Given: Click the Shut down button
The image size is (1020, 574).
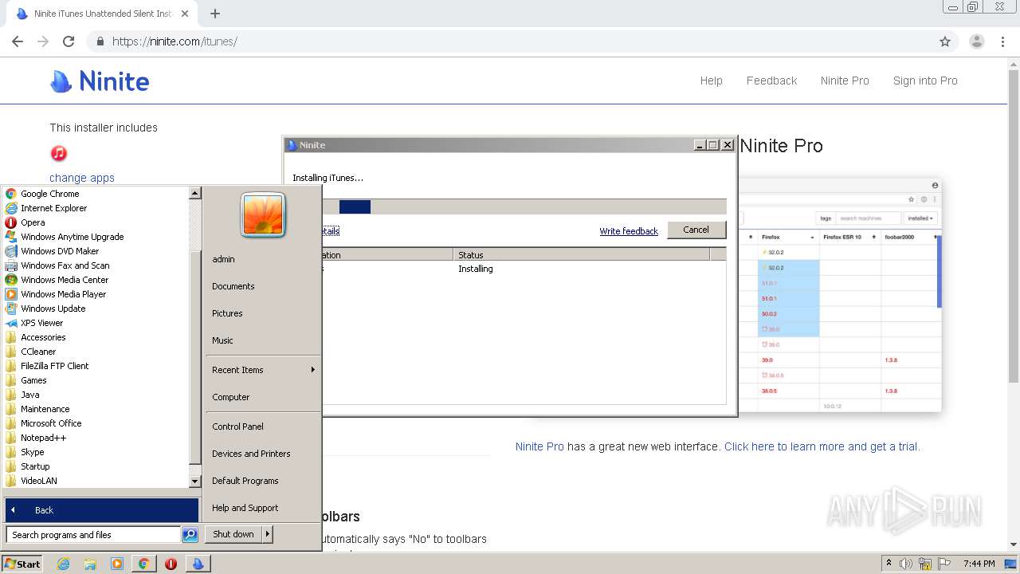Looking at the screenshot, I should [x=233, y=534].
